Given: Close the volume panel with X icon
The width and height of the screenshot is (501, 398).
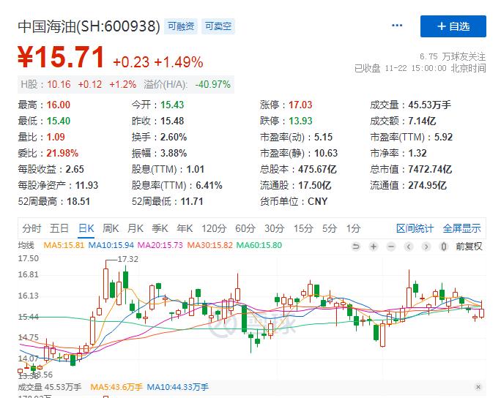Looking at the screenshot, I should (478, 387).
